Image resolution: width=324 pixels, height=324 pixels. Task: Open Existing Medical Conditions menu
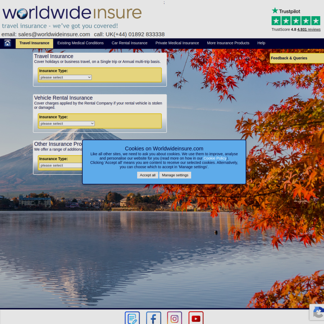coord(80,43)
